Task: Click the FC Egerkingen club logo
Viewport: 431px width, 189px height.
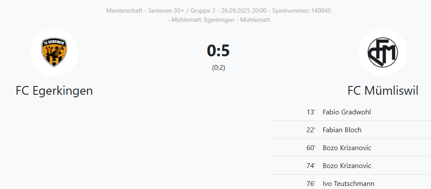Action: tap(54, 52)
